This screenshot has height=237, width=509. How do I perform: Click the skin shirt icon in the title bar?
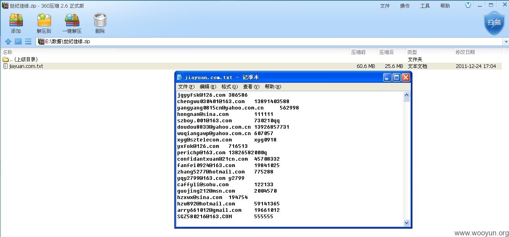(468, 5)
